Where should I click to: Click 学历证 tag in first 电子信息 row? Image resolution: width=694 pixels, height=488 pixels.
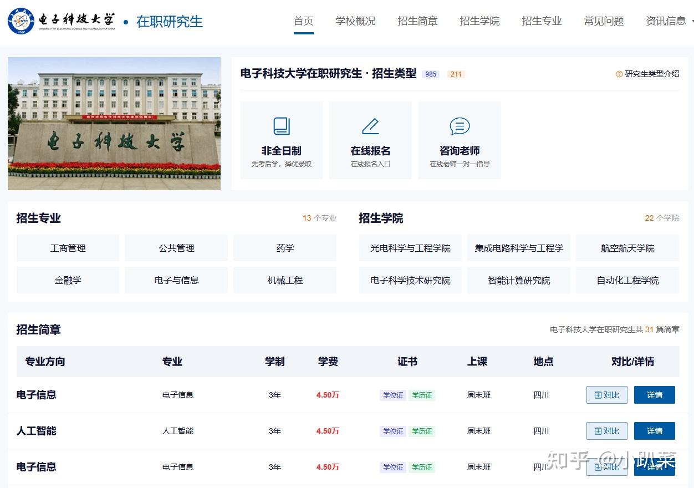click(422, 395)
